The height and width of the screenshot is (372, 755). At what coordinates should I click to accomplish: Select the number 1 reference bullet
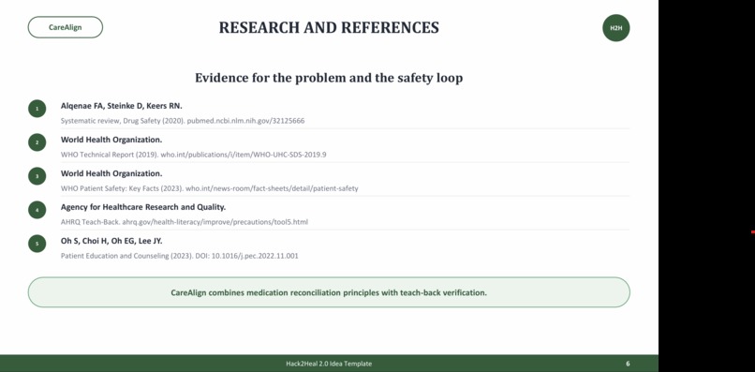point(37,109)
